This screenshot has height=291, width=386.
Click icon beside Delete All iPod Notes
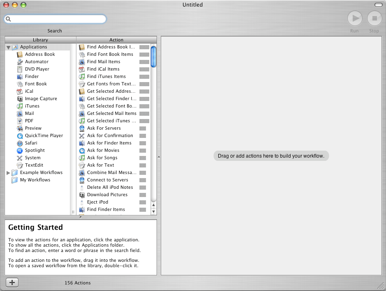pos(82,187)
